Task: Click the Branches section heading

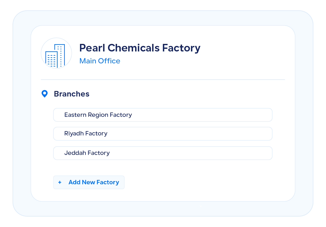Action: point(72,94)
